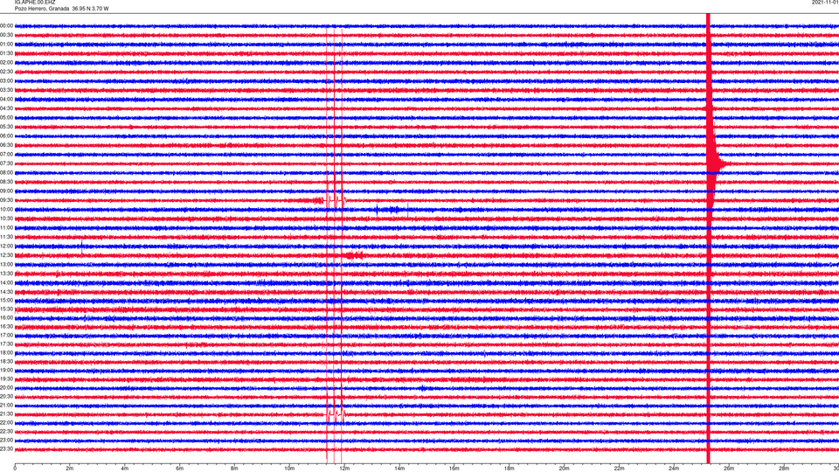This screenshot has height=472, width=839.
Task: Click the 18m tick label on time axis
Action: click(x=510, y=469)
